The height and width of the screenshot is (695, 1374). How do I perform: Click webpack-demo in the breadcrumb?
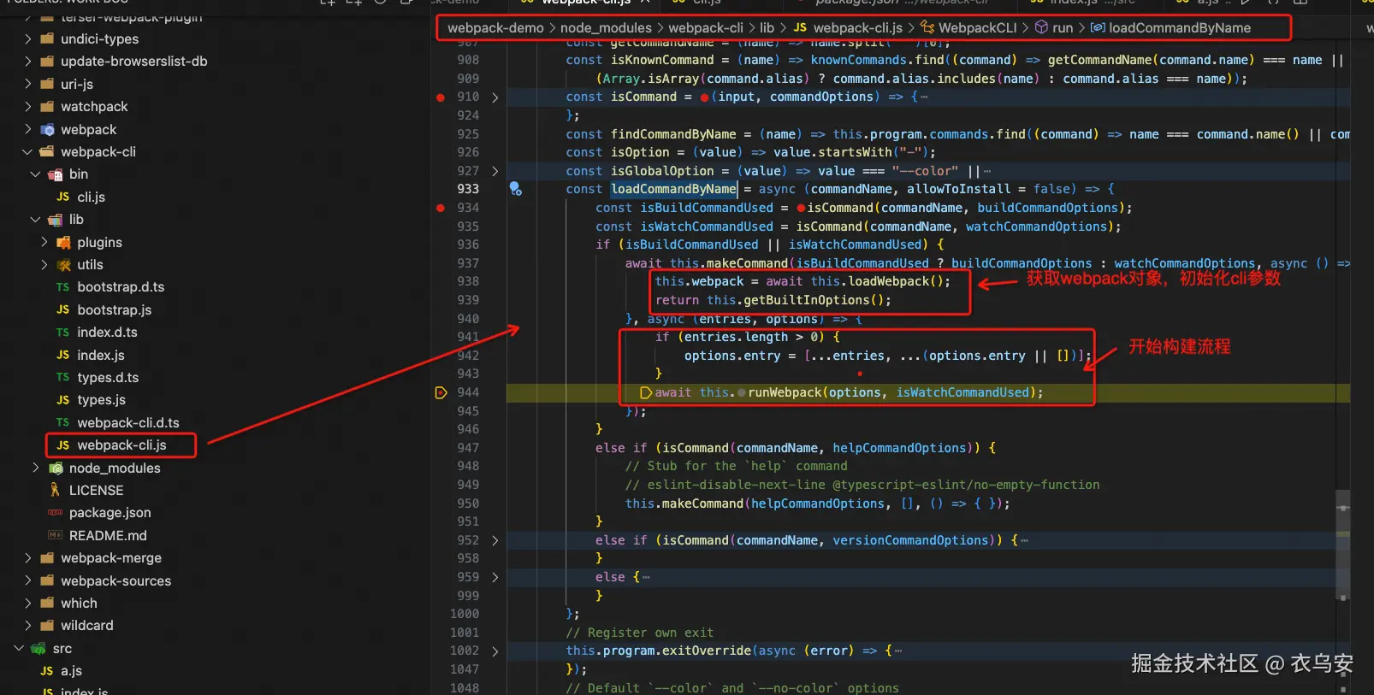point(495,28)
